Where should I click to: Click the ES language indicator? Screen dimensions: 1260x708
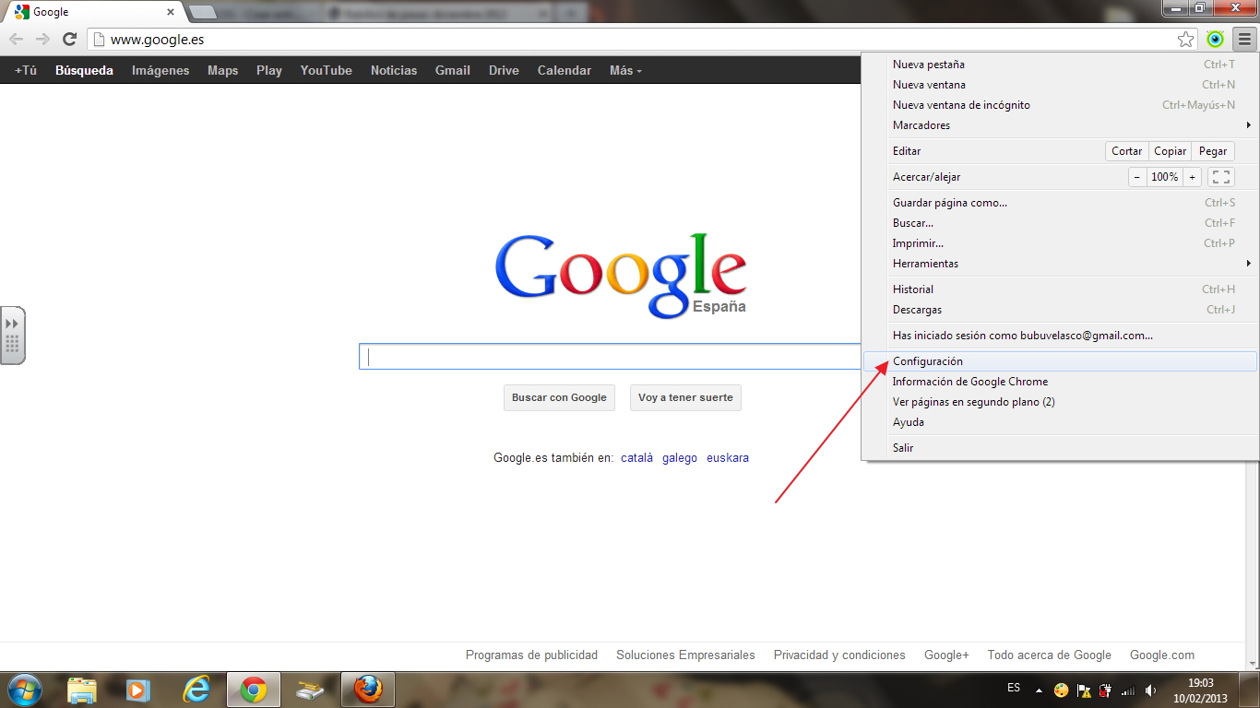(1014, 688)
